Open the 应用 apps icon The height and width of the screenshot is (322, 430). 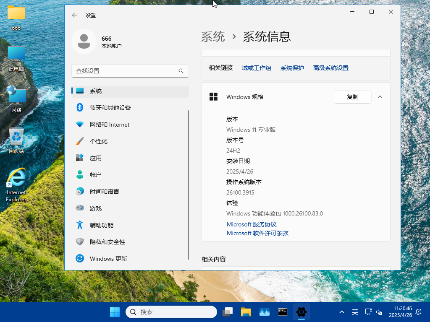click(80, 158)
